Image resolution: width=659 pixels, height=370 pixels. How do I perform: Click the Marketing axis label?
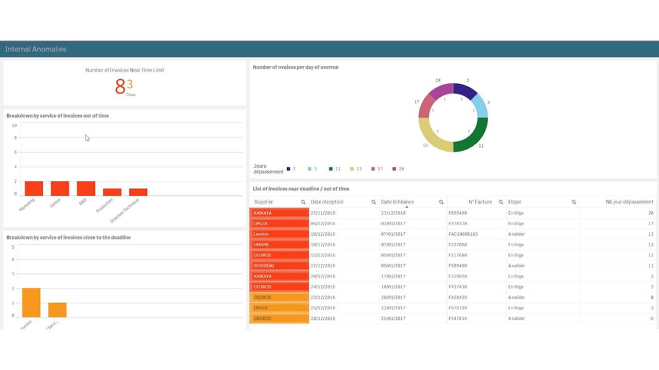click(27, 205)
